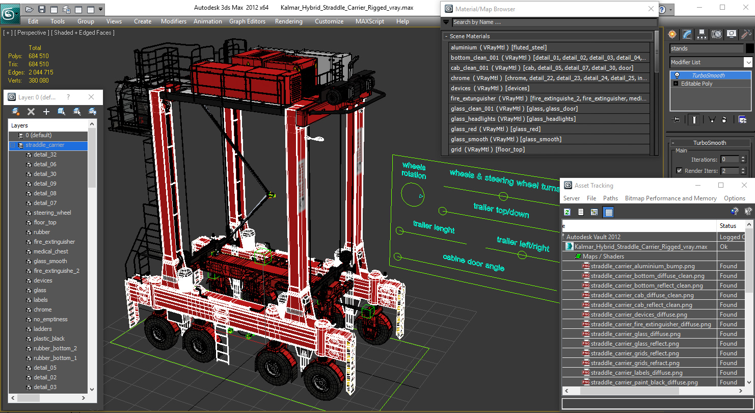Click Create New Layer icon in Layers panel
The image size is (755, 413).
[16, 111]
